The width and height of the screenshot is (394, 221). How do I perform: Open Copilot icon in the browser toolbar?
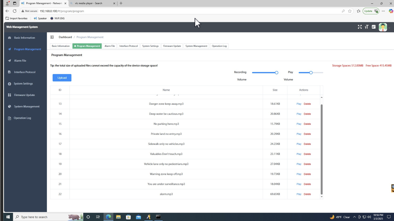[x=391, y=11]
